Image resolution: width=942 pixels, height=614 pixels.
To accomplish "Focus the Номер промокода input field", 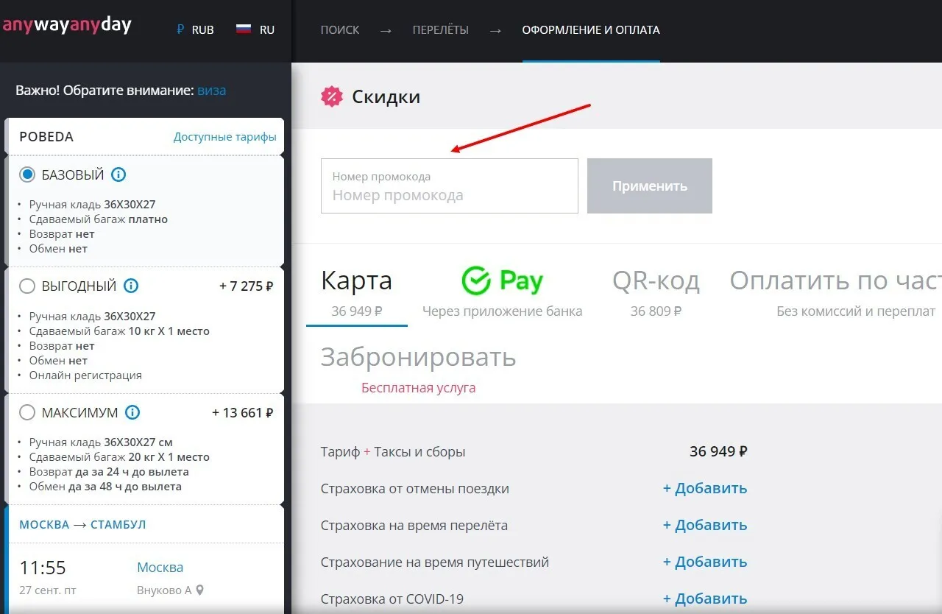I will [450, 186].
